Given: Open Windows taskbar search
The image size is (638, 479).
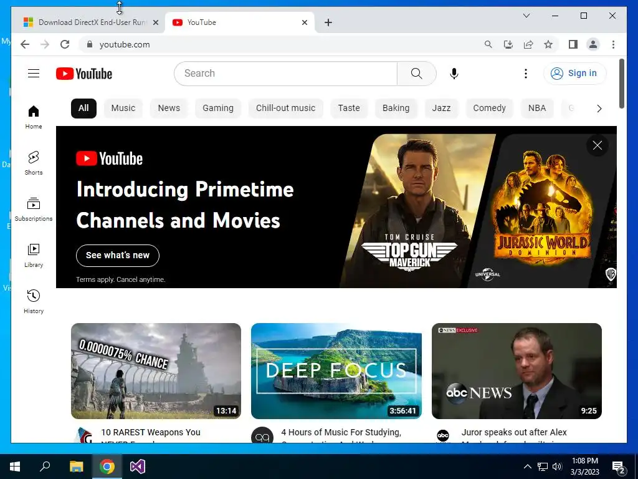Looking at the screenshot, I should pos(45,467).
